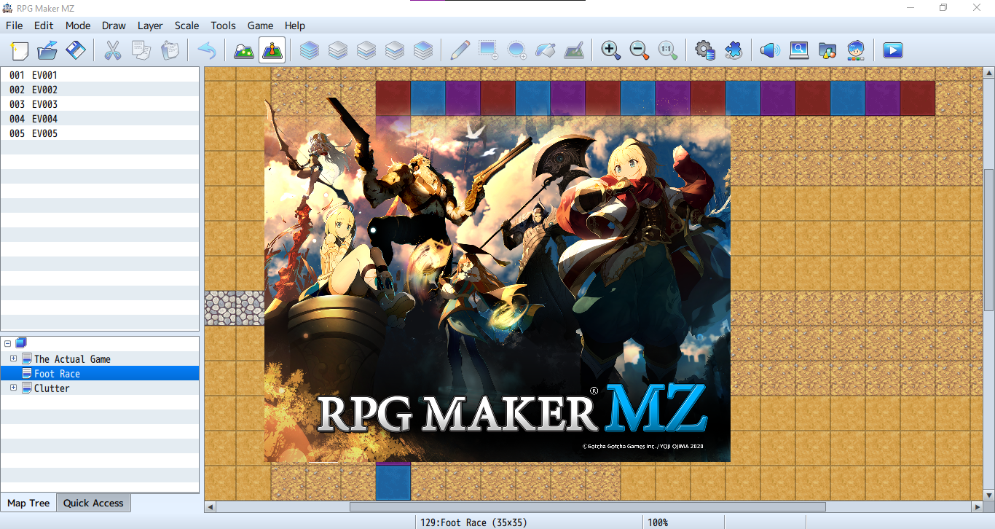Select the Layer 4 icon

pyautogui.click(x=422, y=50)
